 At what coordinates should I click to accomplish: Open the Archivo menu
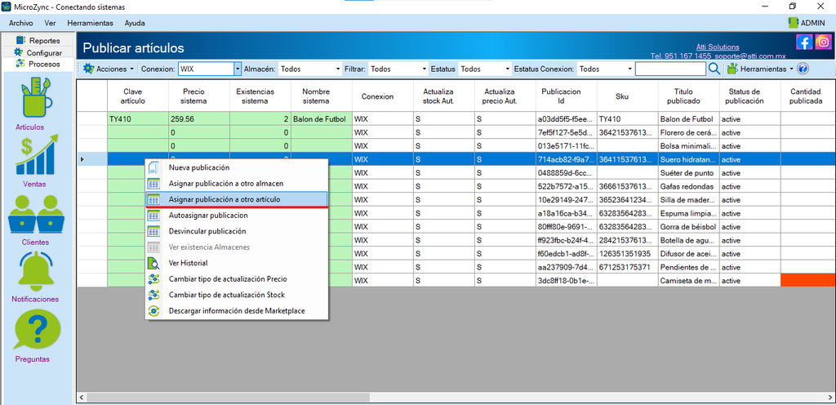[x=20, y=23]
